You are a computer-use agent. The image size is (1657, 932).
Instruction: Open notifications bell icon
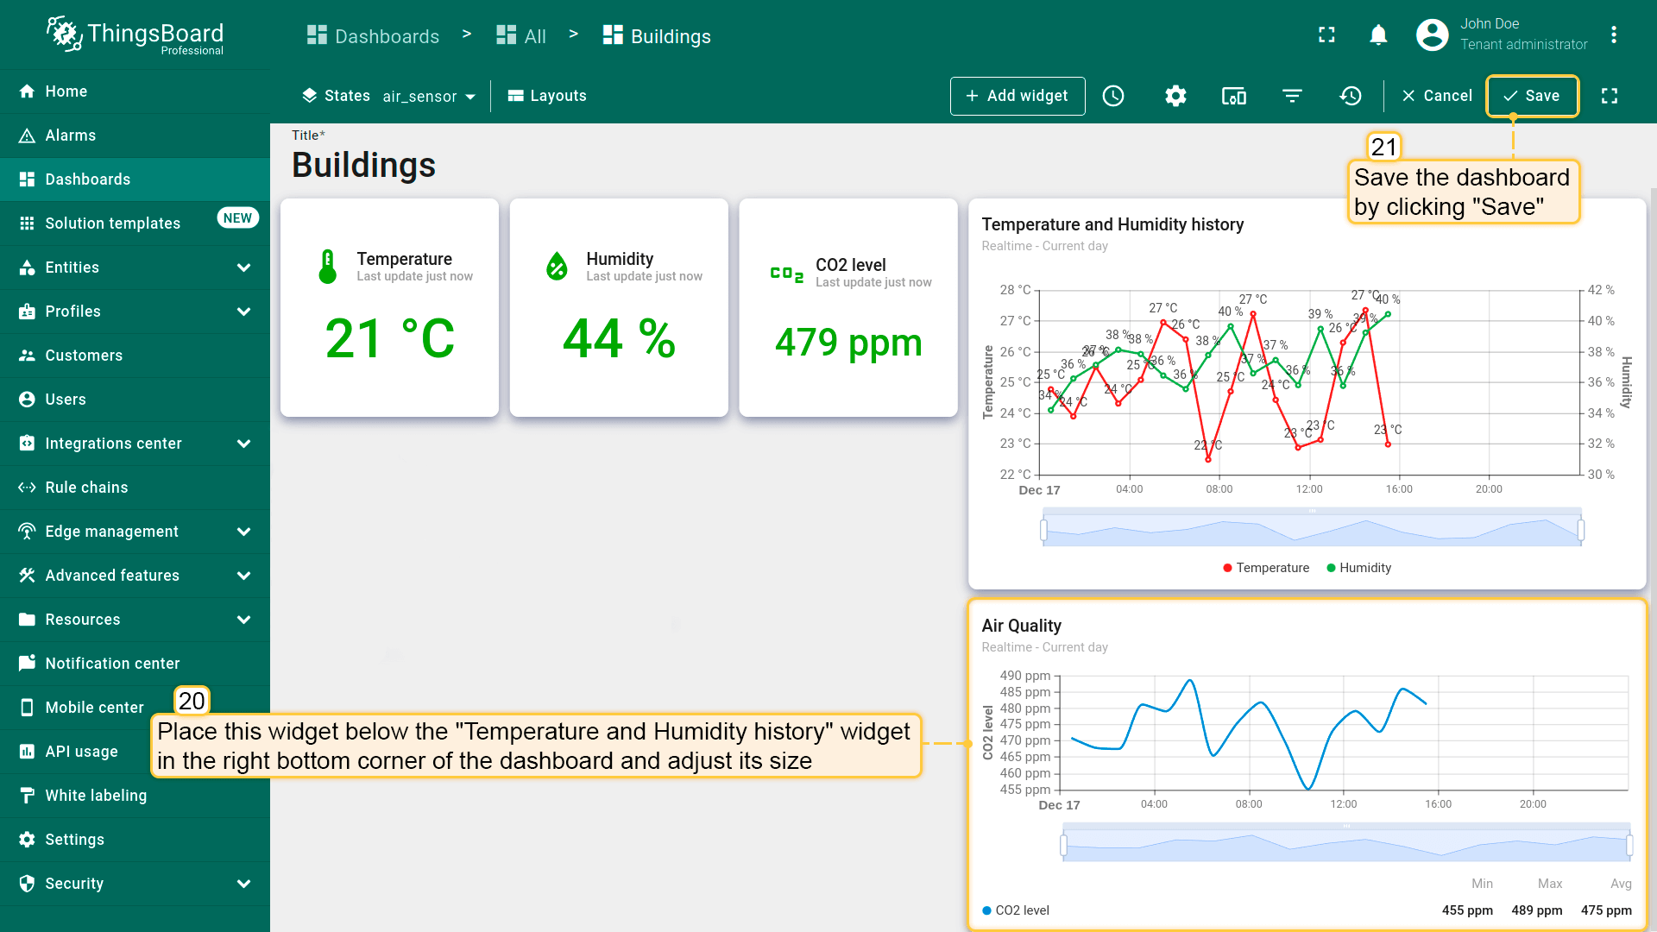(x=1378, y=35)
